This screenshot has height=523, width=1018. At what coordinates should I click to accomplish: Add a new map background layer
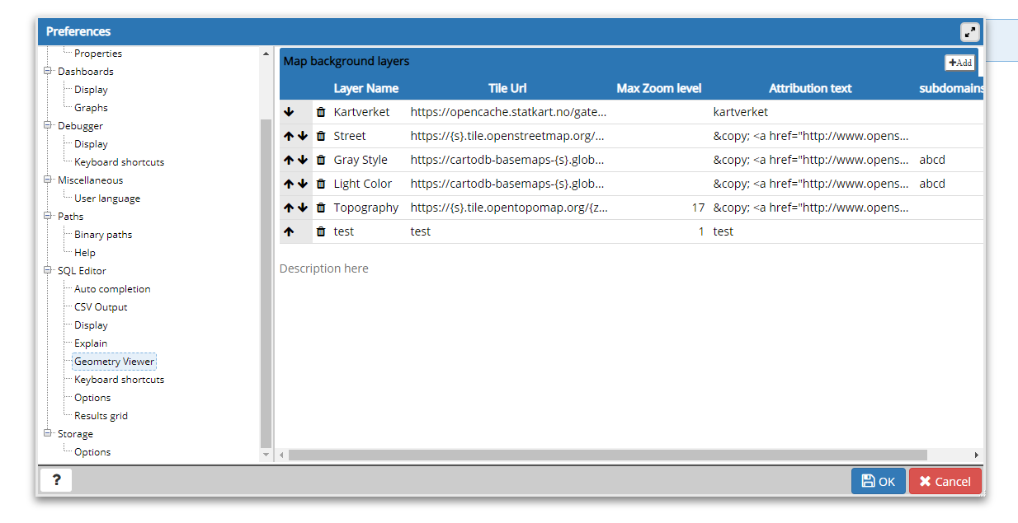tap(960, 63)
